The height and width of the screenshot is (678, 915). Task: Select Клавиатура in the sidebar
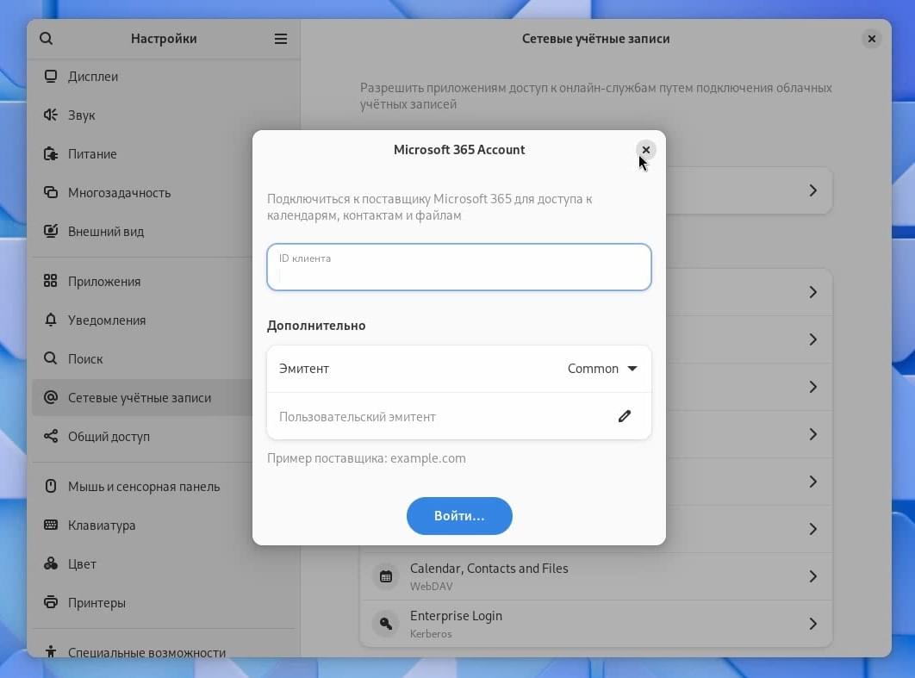tap(164, 525)
